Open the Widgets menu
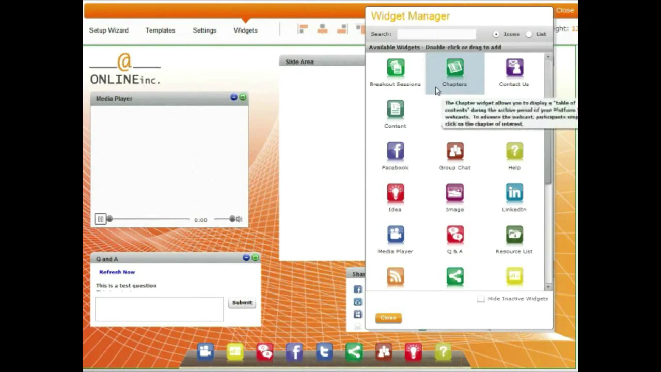 tap(245, 30)
